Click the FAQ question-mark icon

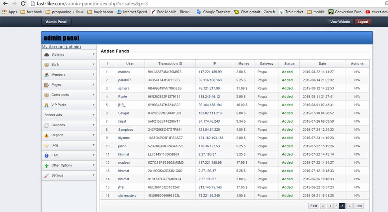(47, 156)
